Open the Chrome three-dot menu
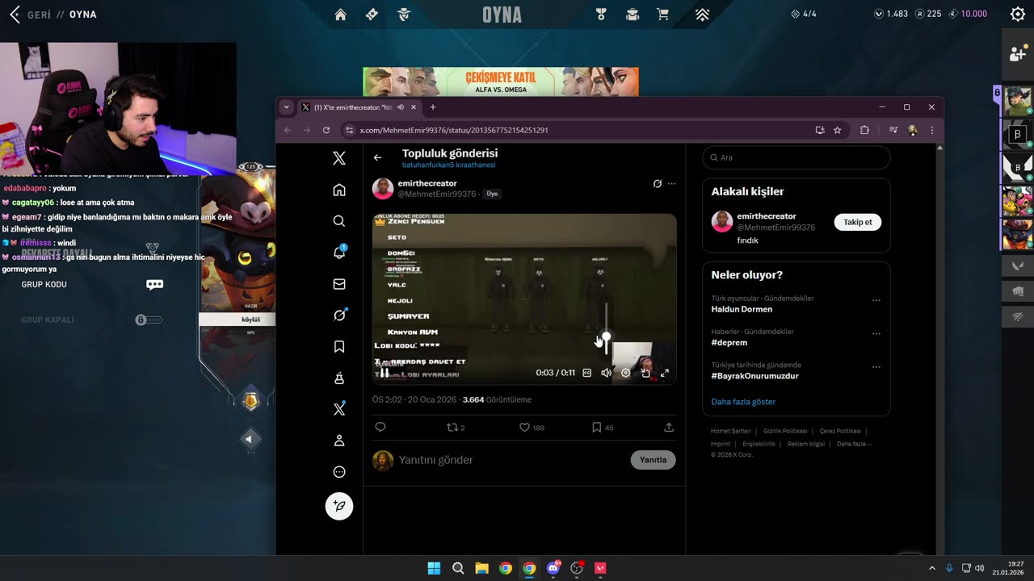The height and width of the screenshot is (581, 1034). click(931, 130)
